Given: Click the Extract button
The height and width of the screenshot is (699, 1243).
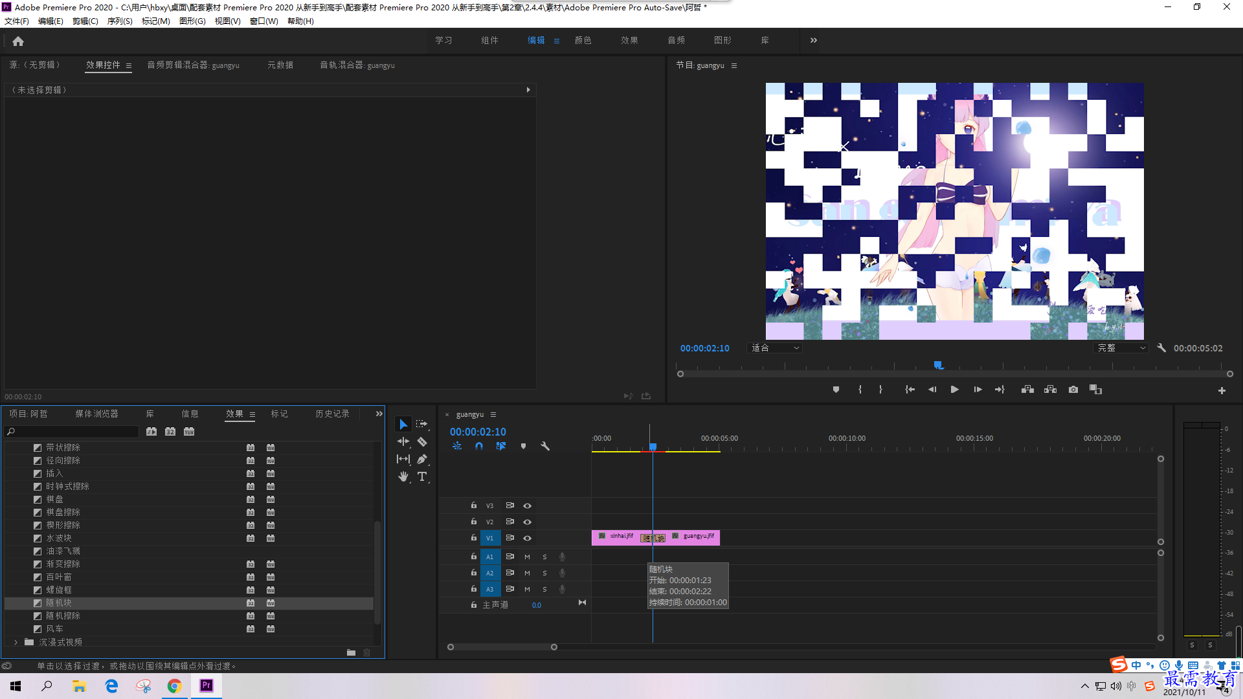Looking at the screenshot, I should pos(1050,390).
